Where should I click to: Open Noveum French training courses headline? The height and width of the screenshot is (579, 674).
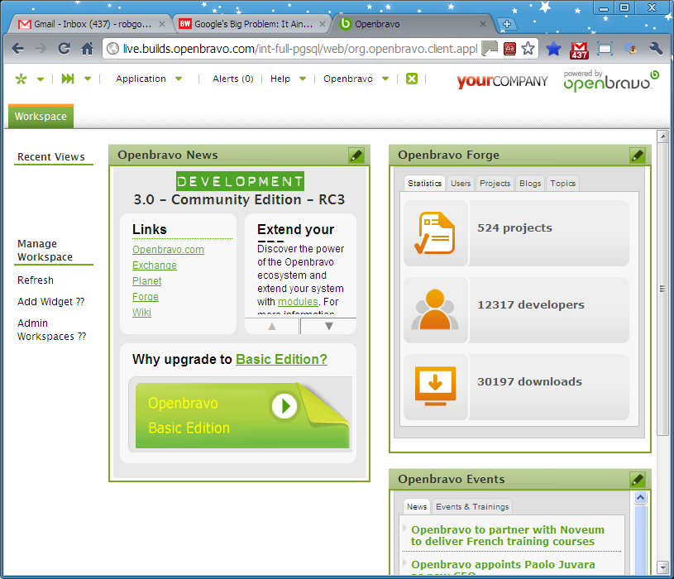pyautogui.click(x=508, y=536)
